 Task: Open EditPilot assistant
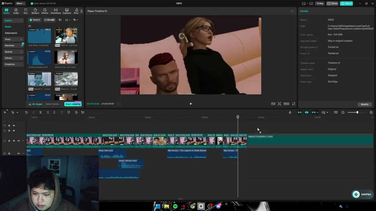[363, 194]
